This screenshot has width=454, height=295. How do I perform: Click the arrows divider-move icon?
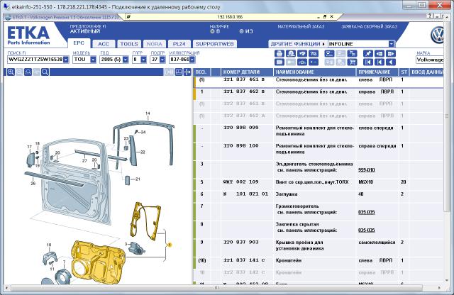[x=187, y=72]
